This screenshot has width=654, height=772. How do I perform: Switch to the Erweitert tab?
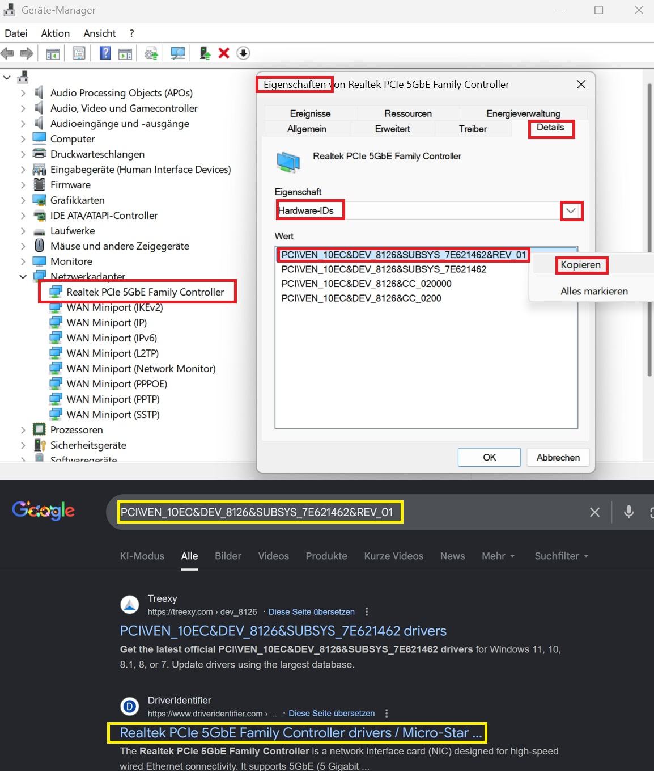click(x=392, y=129)
